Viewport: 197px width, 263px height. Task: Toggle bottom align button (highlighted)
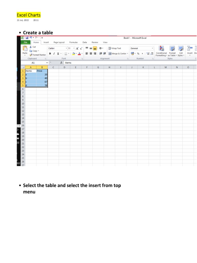95,48
